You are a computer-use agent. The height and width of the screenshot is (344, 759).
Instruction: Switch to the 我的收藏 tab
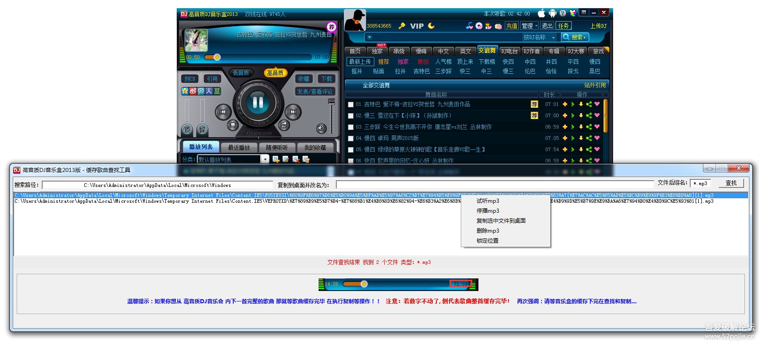[315, 148]
